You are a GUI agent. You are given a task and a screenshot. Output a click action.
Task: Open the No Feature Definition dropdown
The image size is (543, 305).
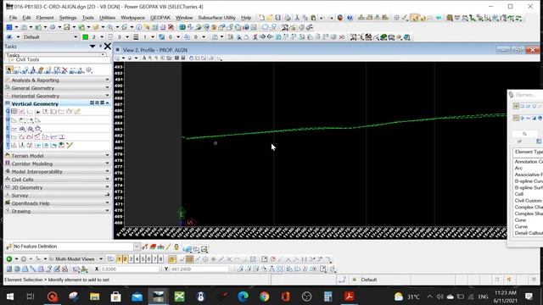pos(137,247)
